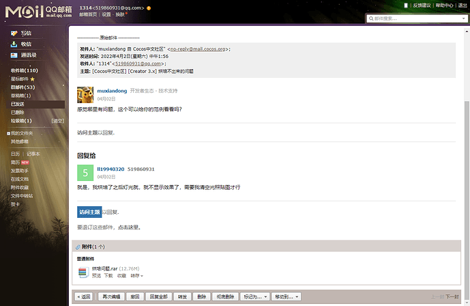Click the magnifier icon in the search box
Viewport: 470px width, 306px height.
point(371,18)
